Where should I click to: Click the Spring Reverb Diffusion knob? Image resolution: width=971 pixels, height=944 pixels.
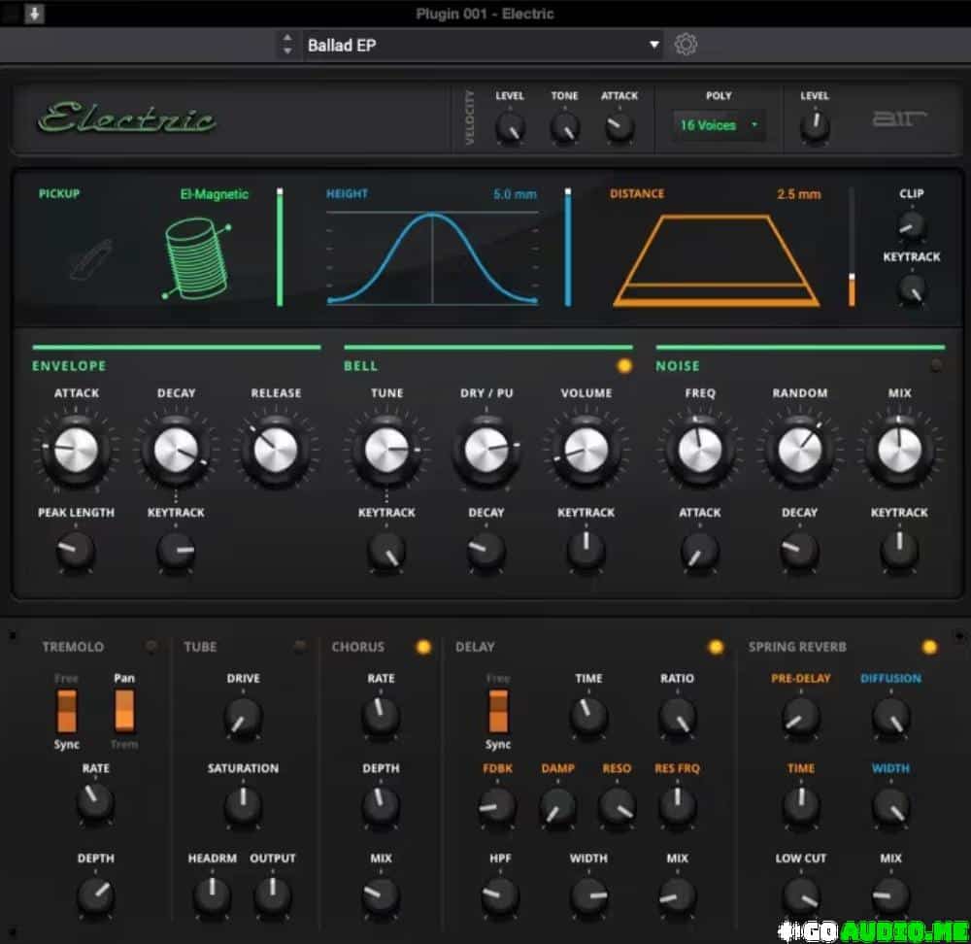(890, 718)
